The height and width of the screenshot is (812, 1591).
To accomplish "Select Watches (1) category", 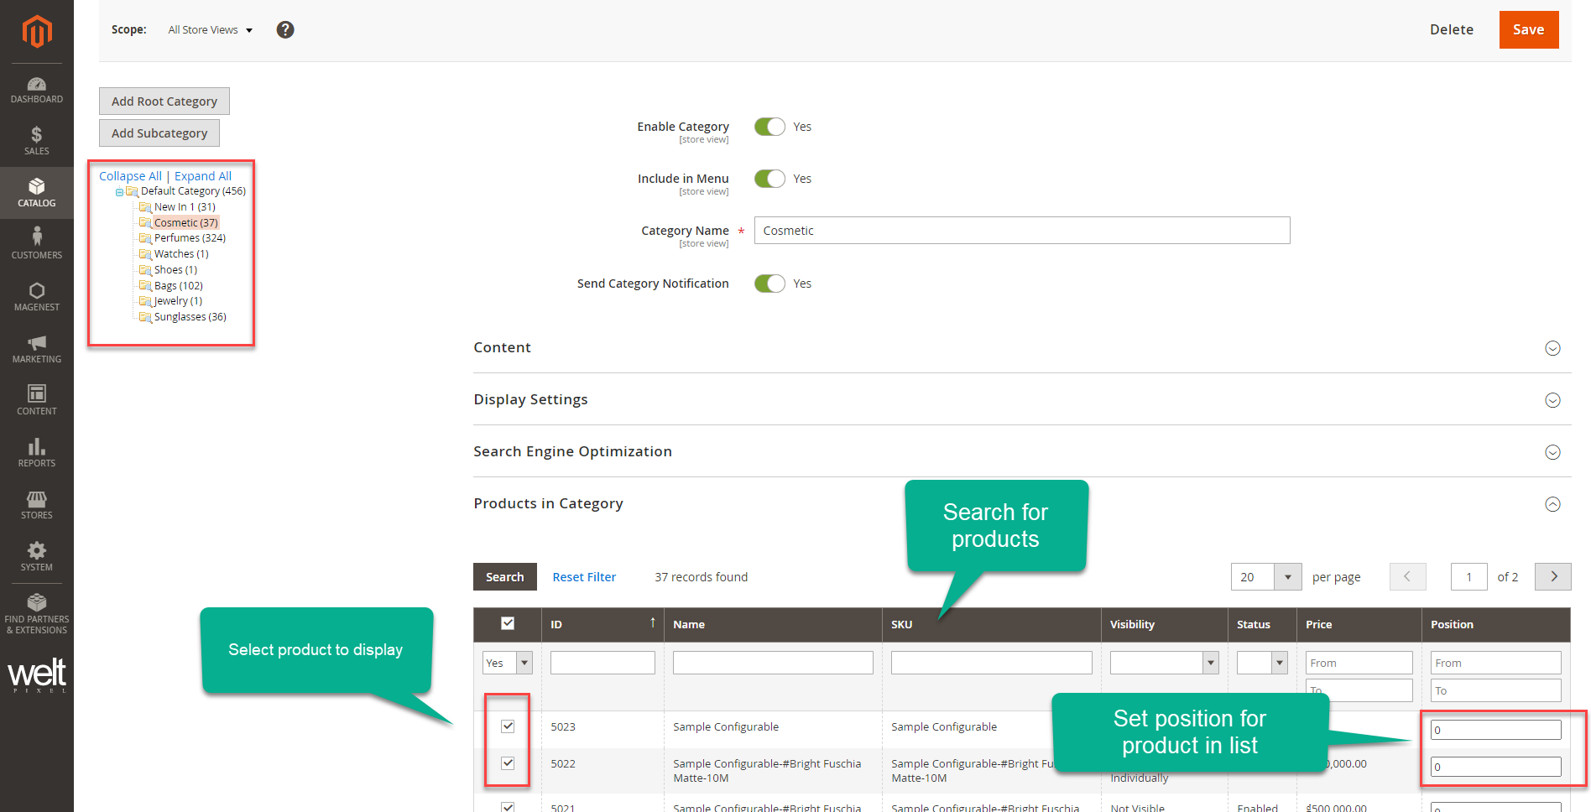I will (x=181, y=254).
